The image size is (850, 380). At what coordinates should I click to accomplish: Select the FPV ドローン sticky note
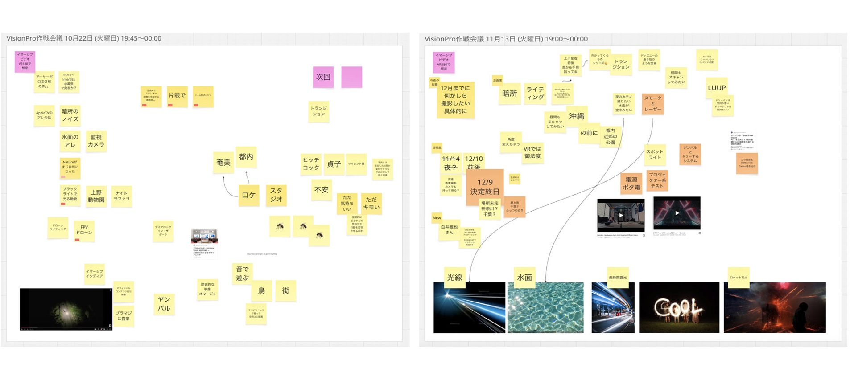click(x=84, y=230)
